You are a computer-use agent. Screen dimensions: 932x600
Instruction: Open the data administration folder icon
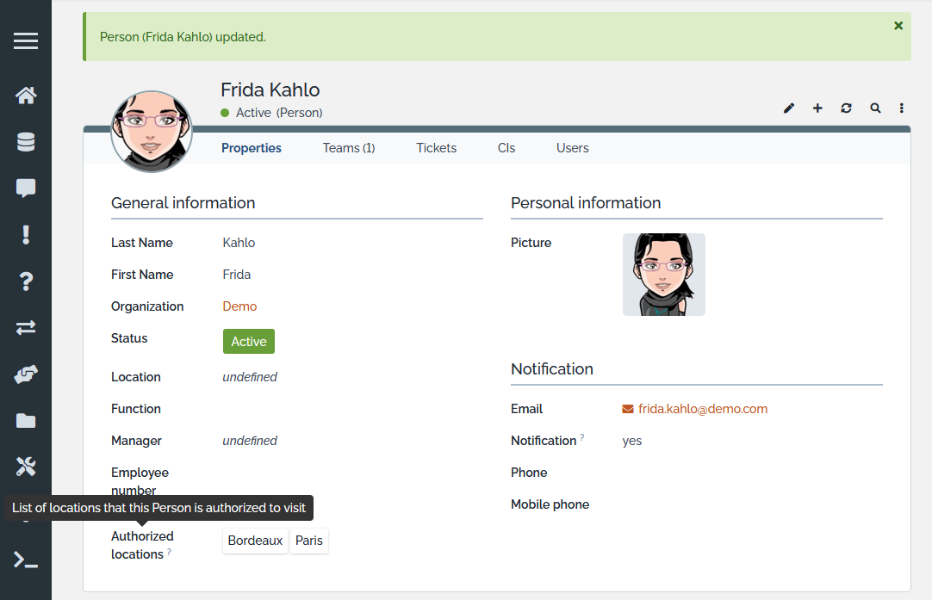pyautogui.click(x=26, y=421)
